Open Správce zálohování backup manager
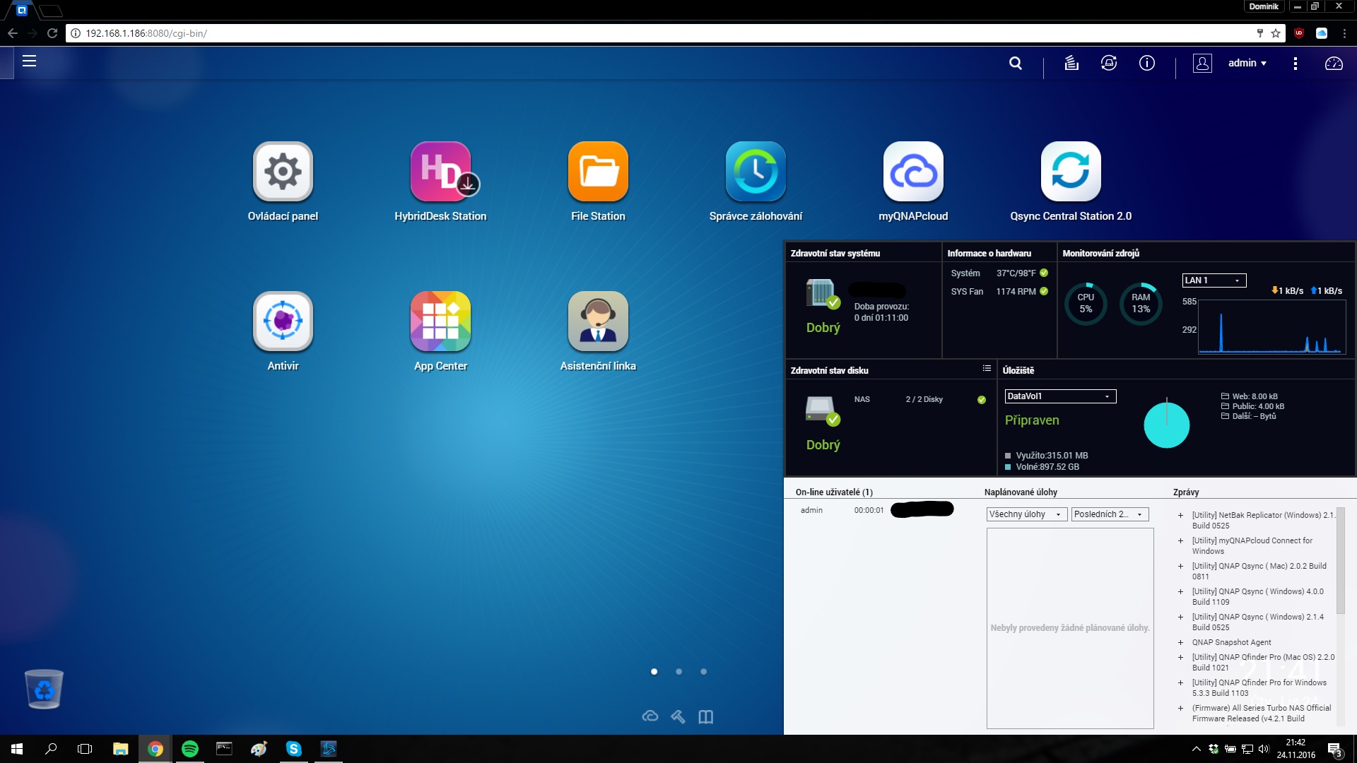The height and width of the screenshot is (763, 1357). pyautogui.click(x=756, y=172)
